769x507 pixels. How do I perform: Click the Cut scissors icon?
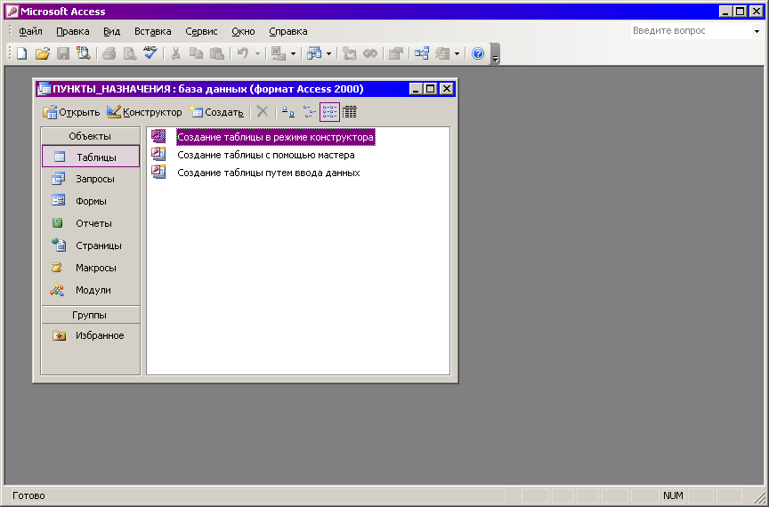[175, 53]
